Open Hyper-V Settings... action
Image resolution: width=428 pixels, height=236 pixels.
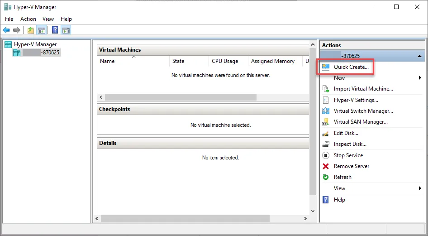coord(356,100)
